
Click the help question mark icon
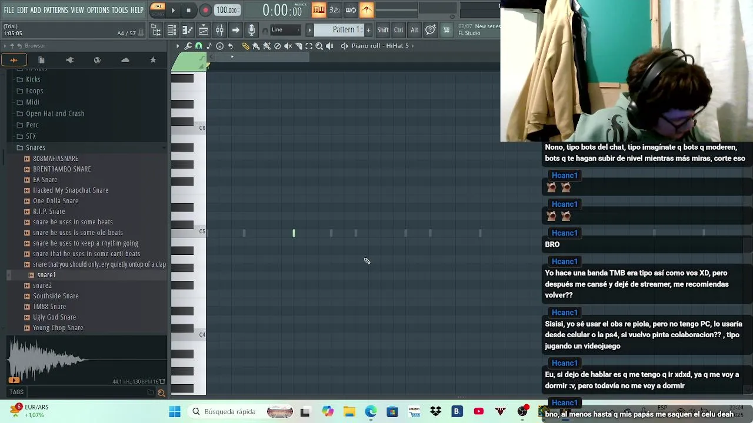pos(431,30)
